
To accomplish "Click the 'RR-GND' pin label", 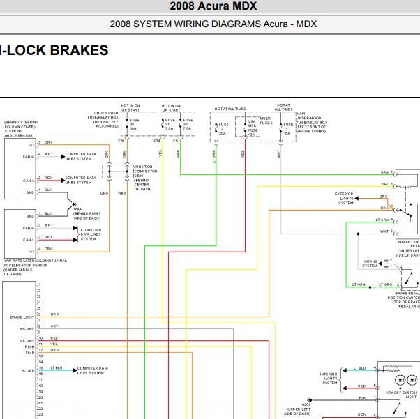I will [x=27, y=329].
